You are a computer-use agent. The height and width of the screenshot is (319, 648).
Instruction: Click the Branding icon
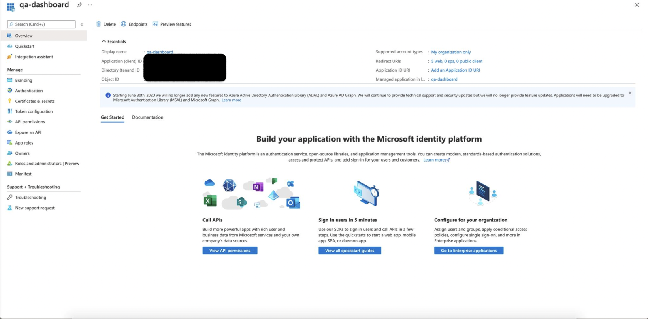click(9, 80)
